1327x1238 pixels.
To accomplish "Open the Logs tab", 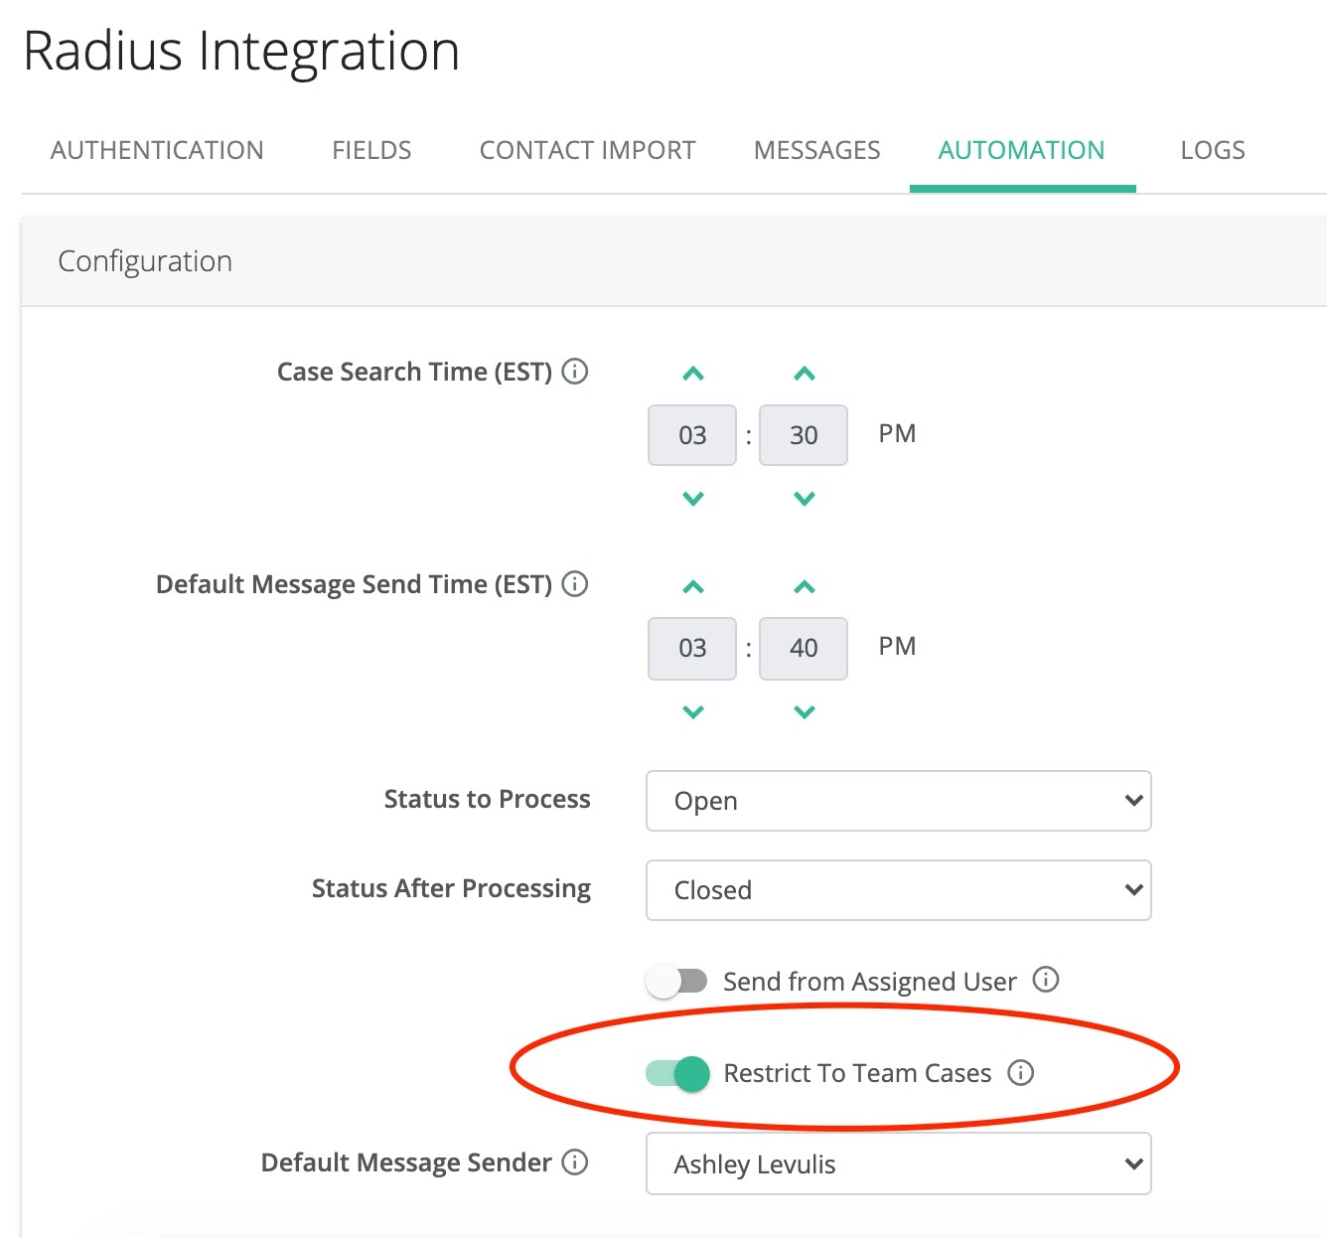I will tap(1212, 151).
